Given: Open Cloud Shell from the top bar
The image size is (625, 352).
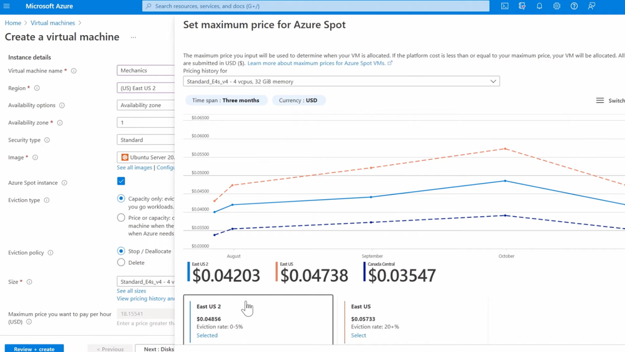Looking at the screenshot, I should tap(505, 6).
